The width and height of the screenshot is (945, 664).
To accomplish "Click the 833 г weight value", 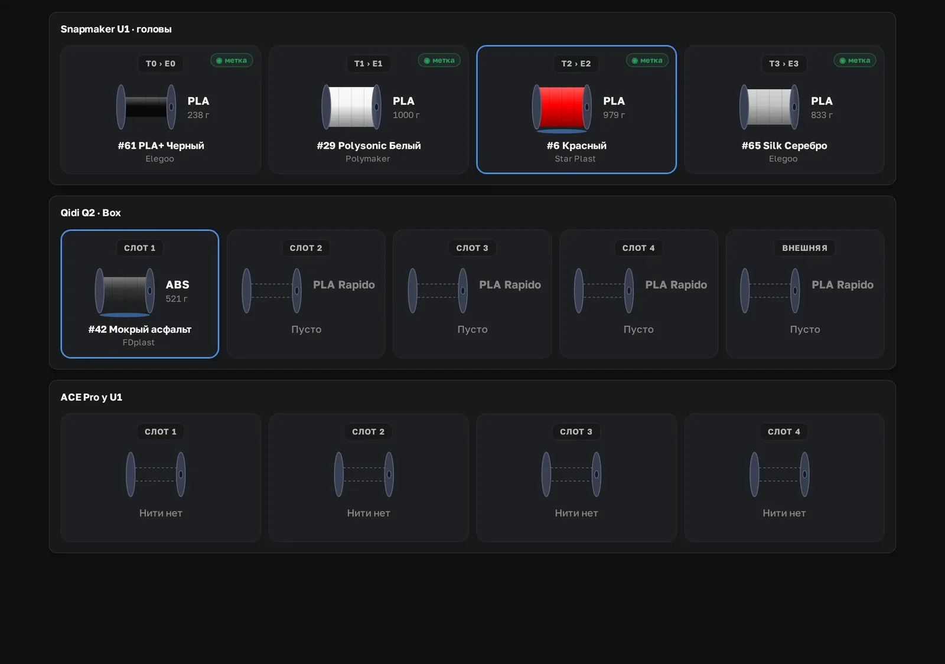I will [822, 115].
